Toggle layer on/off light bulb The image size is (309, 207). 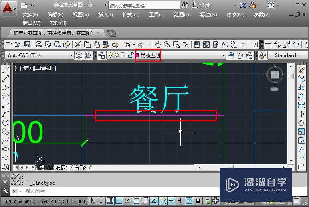point(111,55)
